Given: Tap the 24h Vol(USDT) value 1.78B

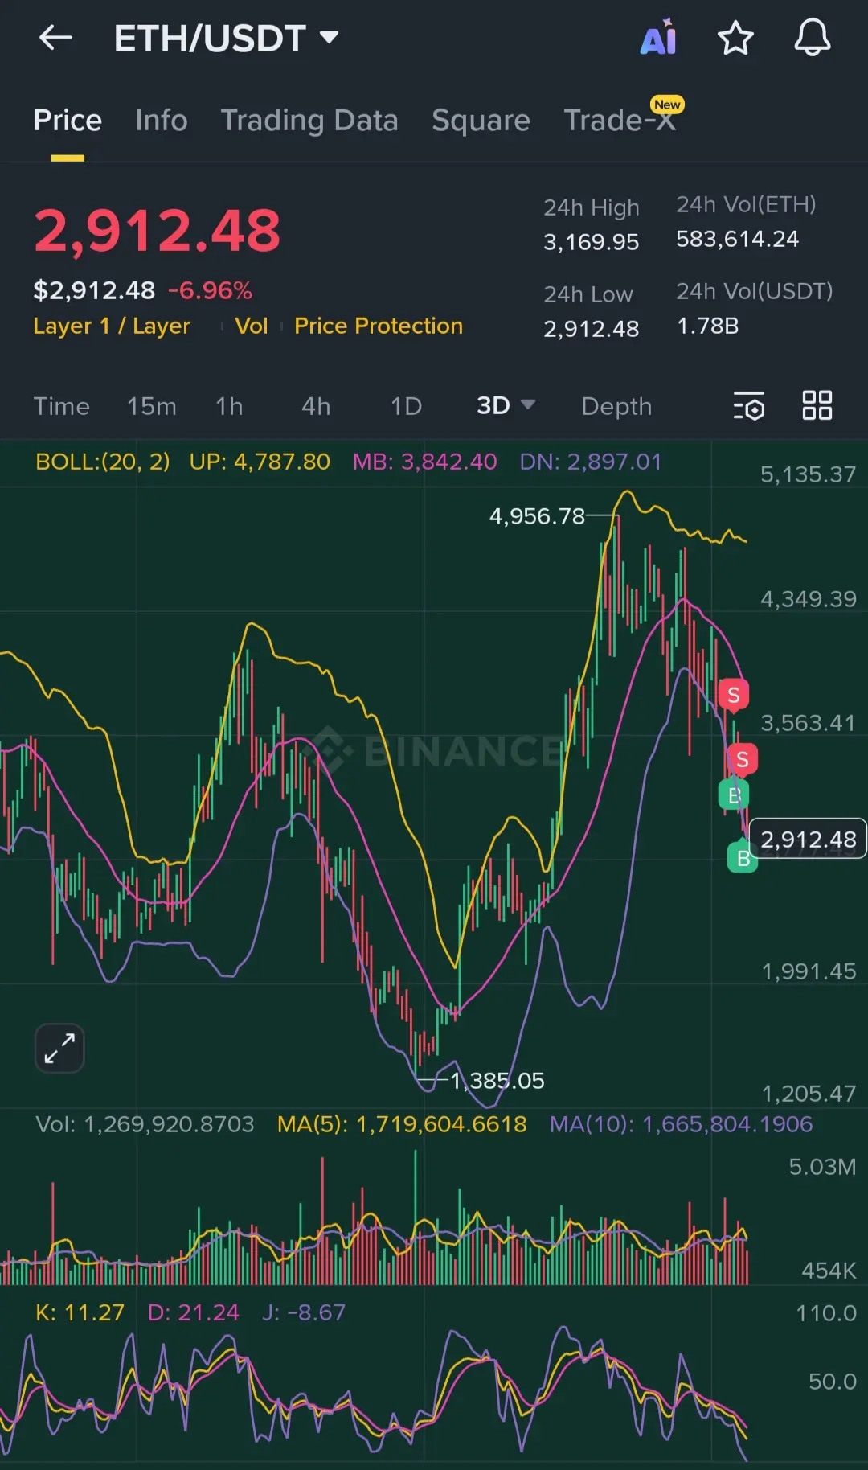Looking at the screenshot, I should (707, 326).
